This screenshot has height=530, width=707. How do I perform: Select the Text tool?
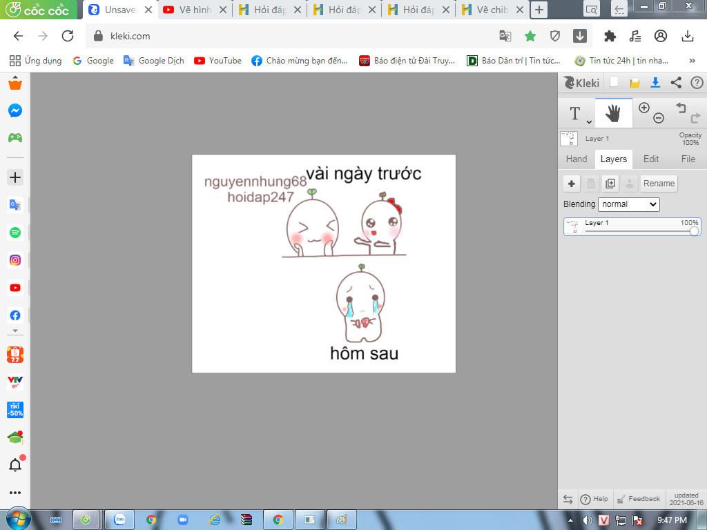[575, 113]
